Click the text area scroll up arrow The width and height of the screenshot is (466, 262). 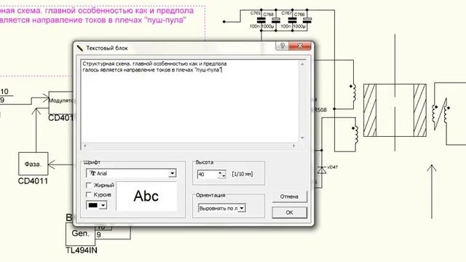(302, 64)
